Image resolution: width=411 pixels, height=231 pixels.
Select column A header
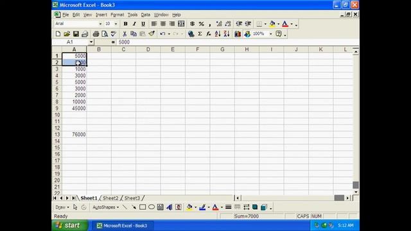[74, 49]
